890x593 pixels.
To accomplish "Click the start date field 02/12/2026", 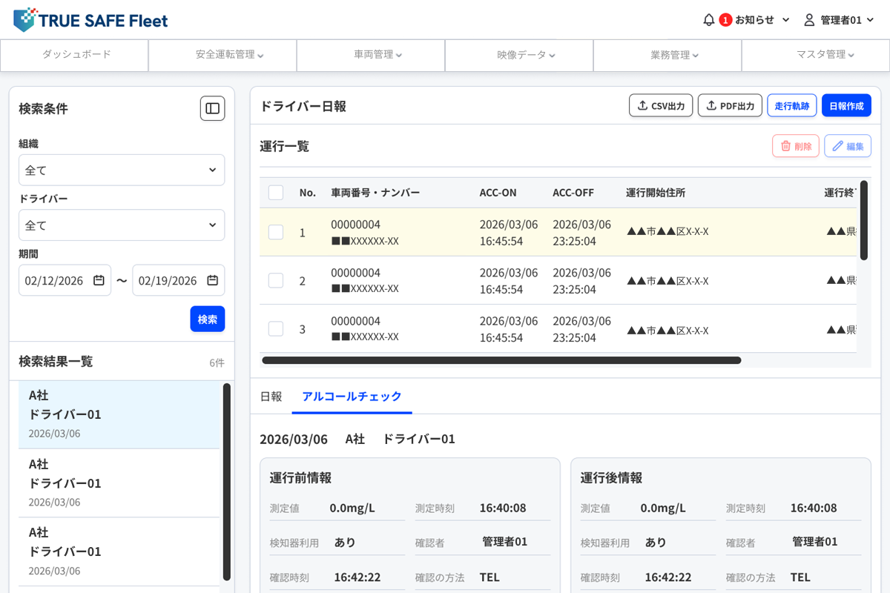I will point(65,280).
